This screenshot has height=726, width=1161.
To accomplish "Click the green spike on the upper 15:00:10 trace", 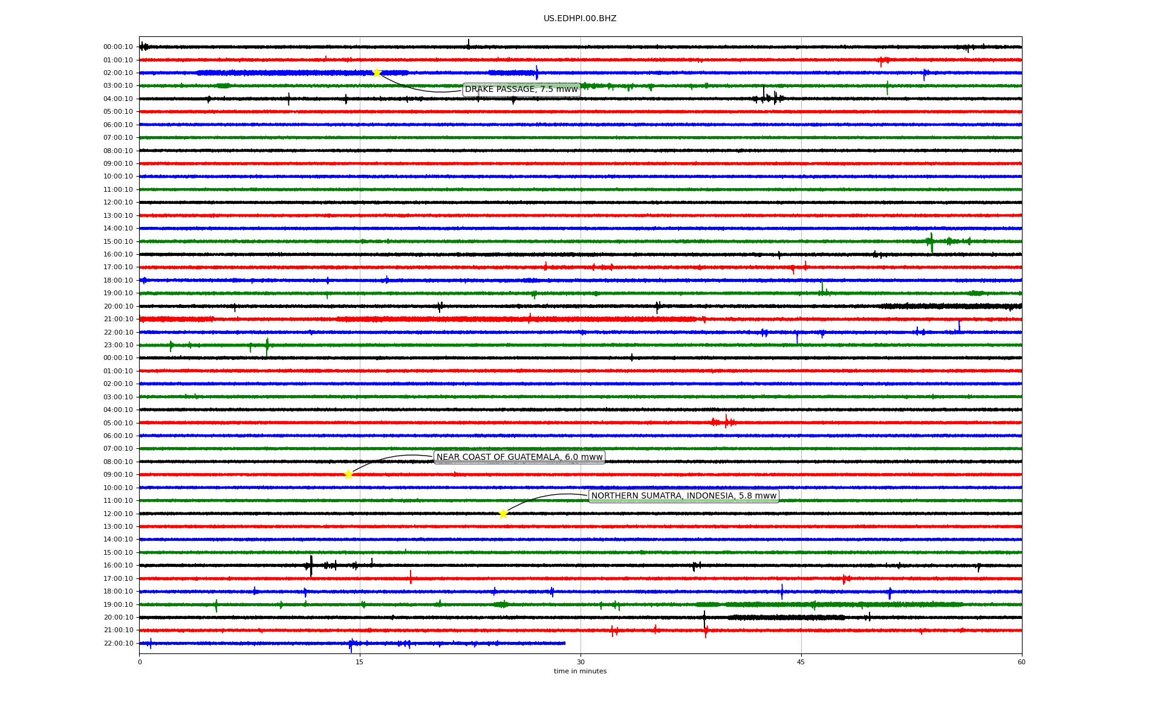I will point(931,242).
